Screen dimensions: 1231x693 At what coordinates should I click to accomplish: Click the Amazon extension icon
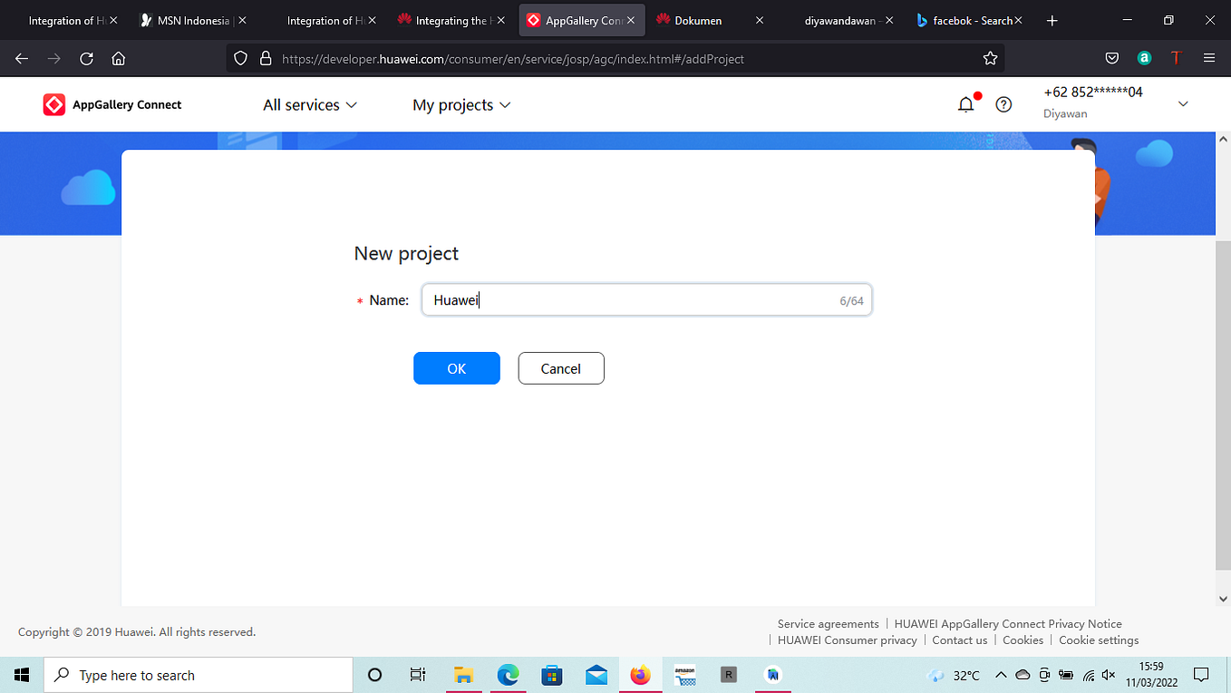pyautogui.click(x=1144, y=58)
